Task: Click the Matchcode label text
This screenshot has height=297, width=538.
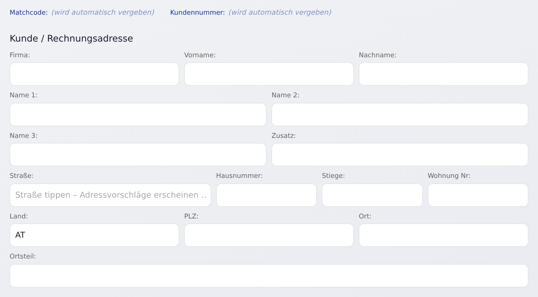Action: point(29,12)
